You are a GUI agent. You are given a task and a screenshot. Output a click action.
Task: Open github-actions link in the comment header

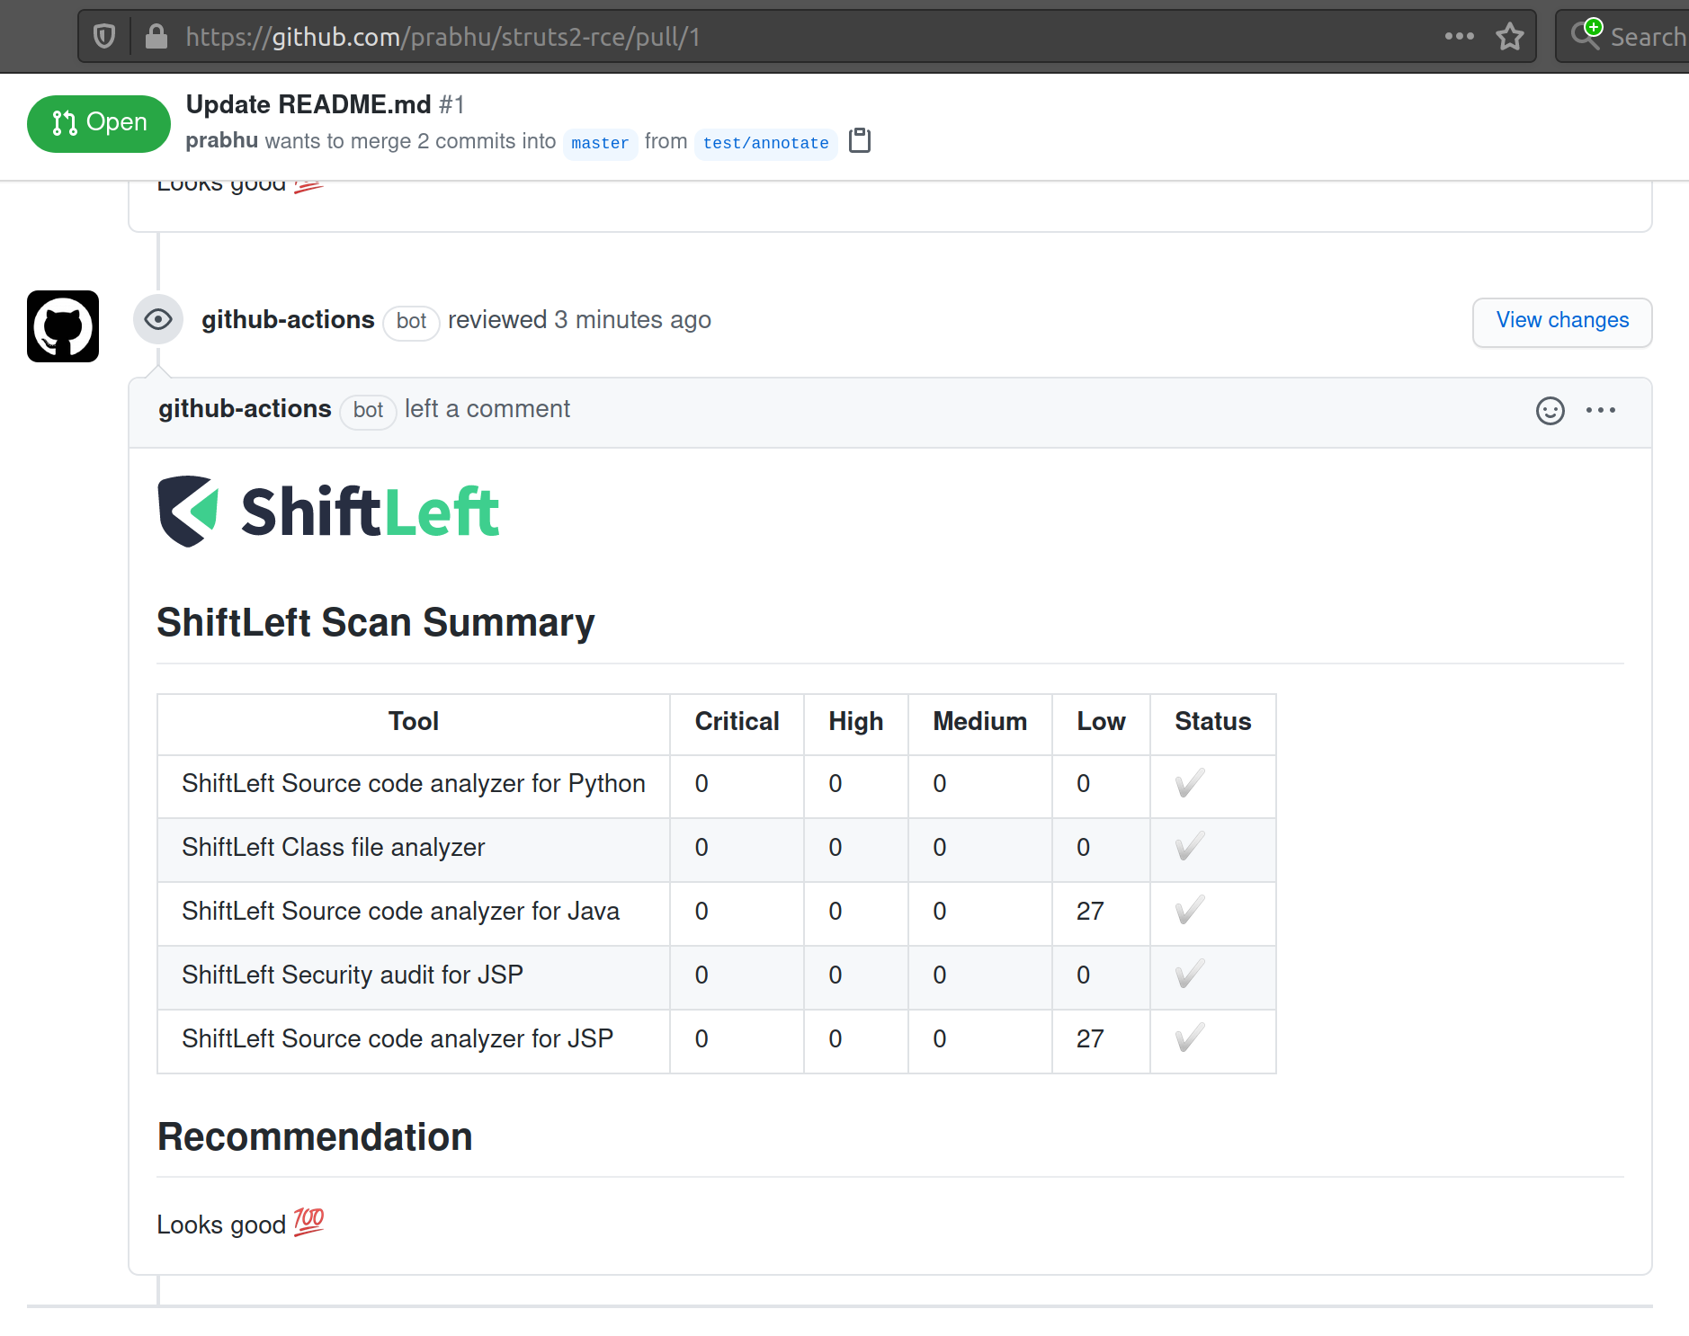pyautogui.click(x=245, y=409)
